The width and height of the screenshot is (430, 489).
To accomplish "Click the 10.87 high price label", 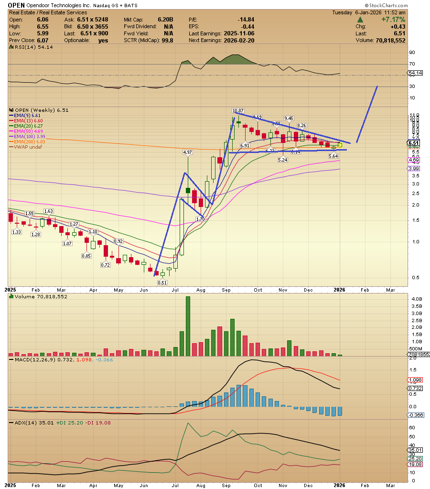I will 238,111.
